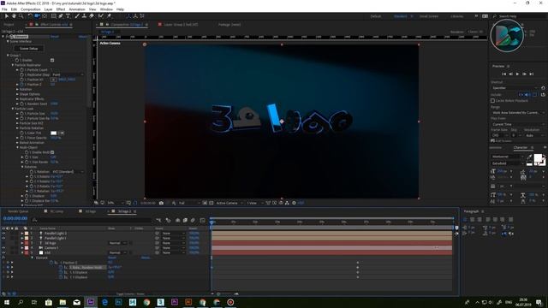Click the white Color Tint swatch
The image size is (548, 308).
point(53,133)
